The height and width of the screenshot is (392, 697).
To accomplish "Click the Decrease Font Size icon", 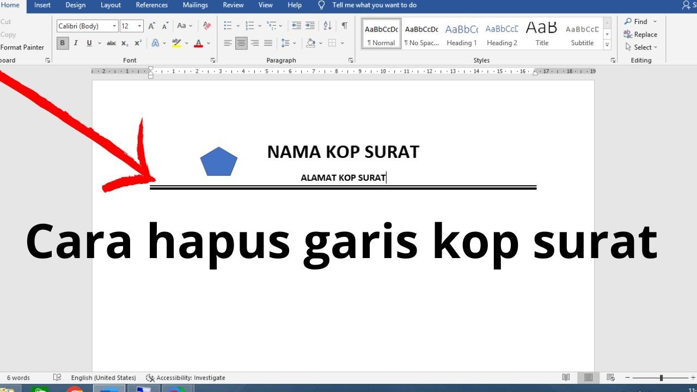I will point(165,26).
